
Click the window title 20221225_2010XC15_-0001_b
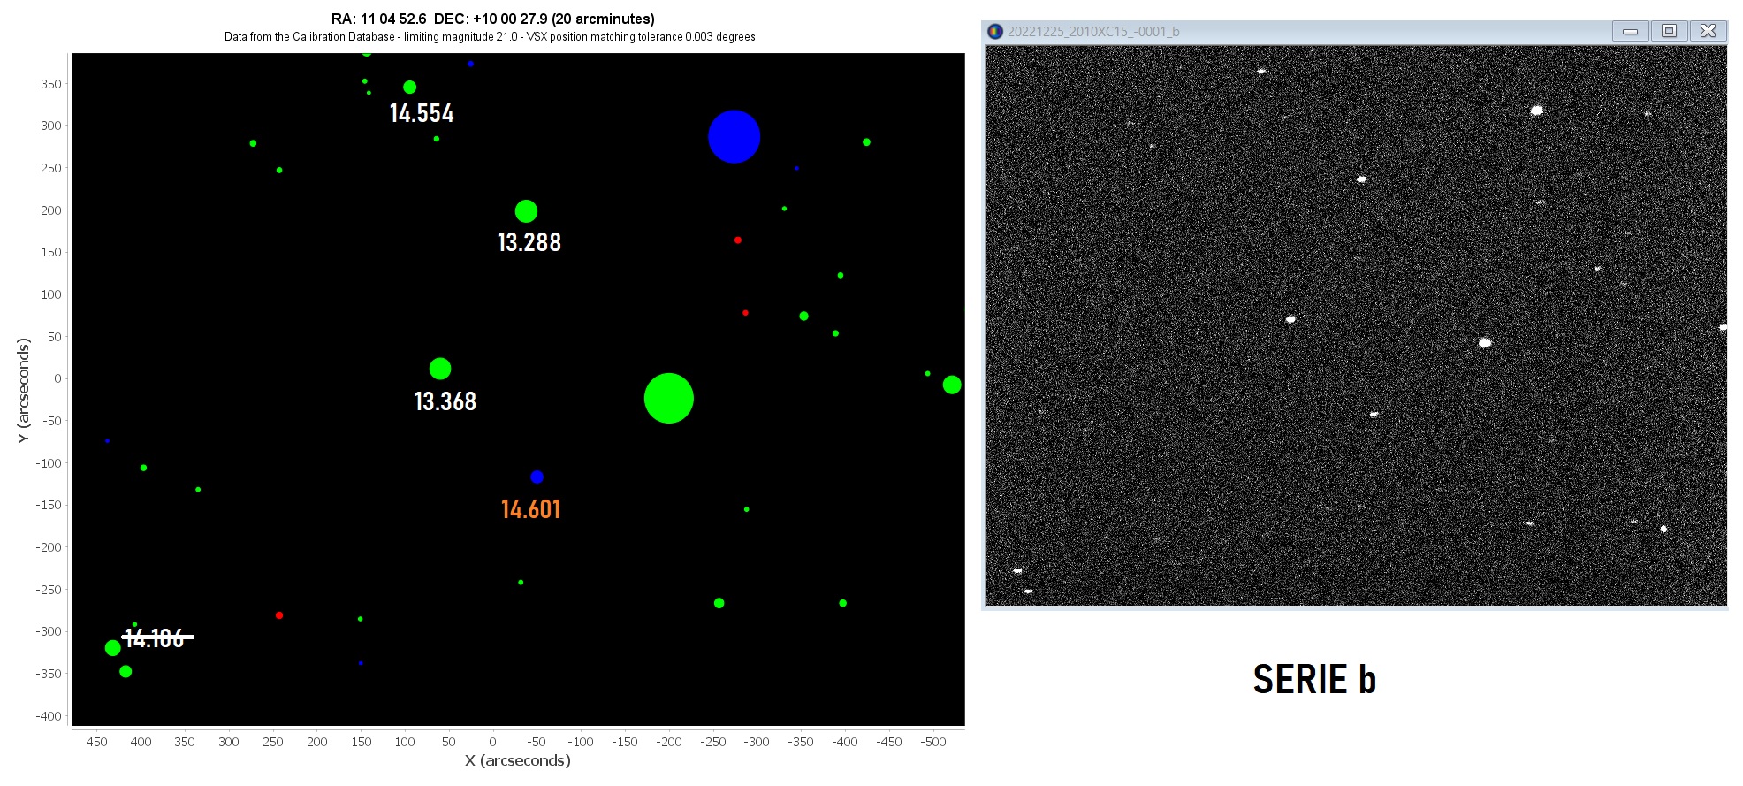[1093, 32]
